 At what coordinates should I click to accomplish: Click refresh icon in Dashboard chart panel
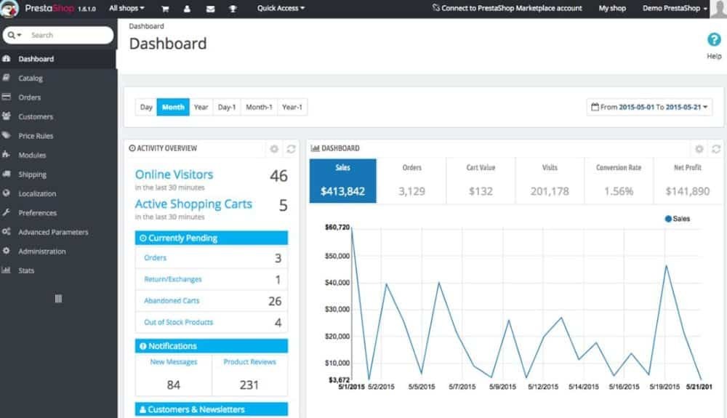[715, 148]
